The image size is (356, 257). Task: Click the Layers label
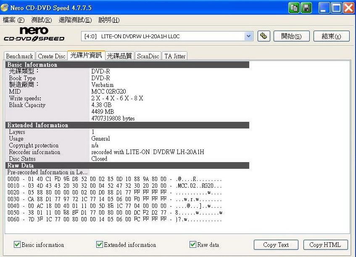(17, 132)
